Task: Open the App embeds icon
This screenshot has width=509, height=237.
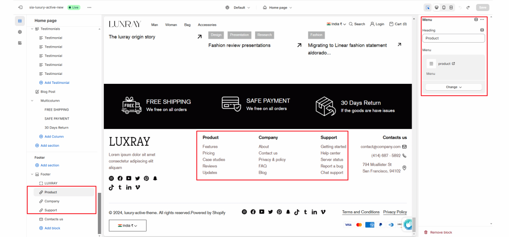Action: coord(20,43)
